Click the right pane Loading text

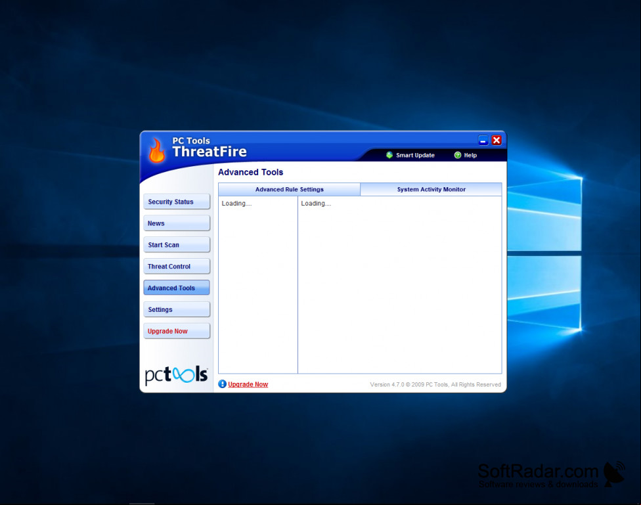(316, 203)
